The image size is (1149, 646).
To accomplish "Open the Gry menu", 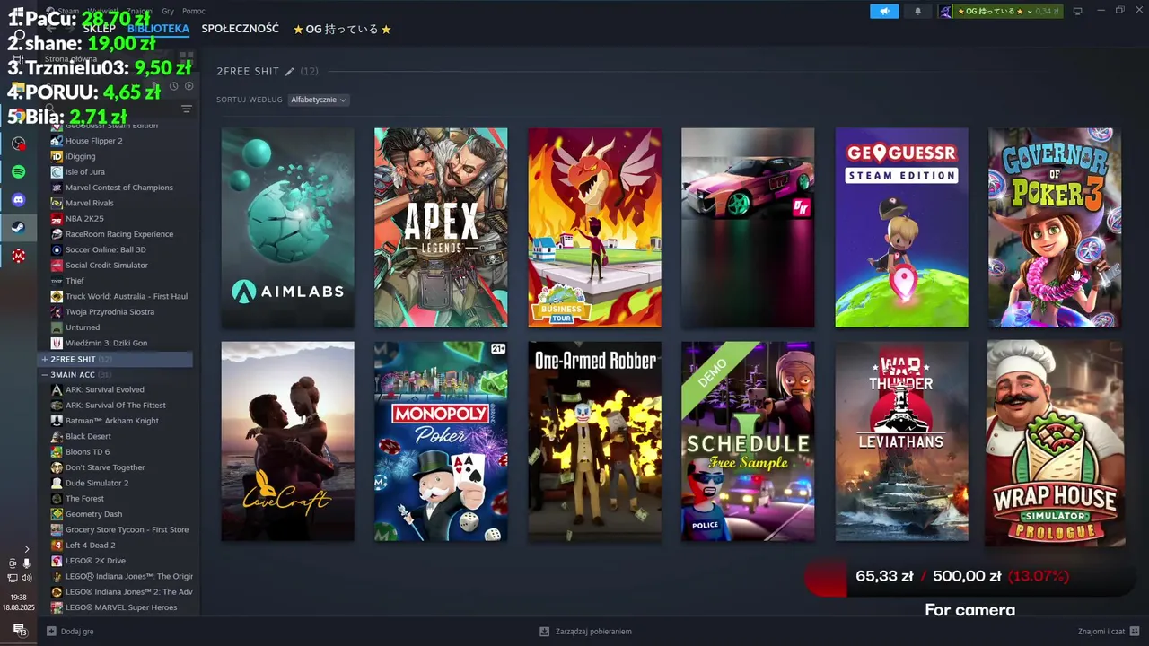I will pyautogui.click(x=167, y=11).
